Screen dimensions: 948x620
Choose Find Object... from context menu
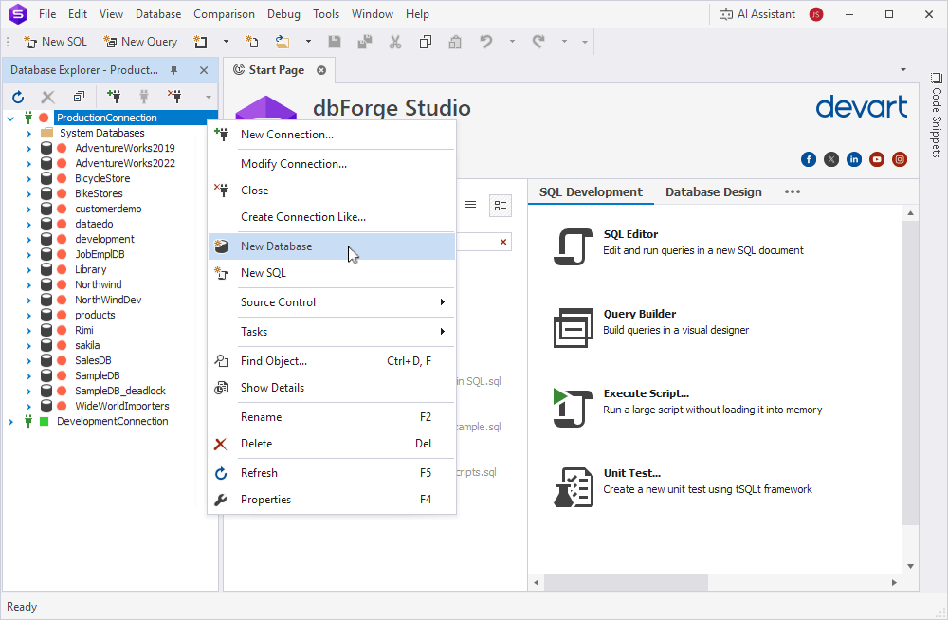pyautogui.click(x=331, y=361)
